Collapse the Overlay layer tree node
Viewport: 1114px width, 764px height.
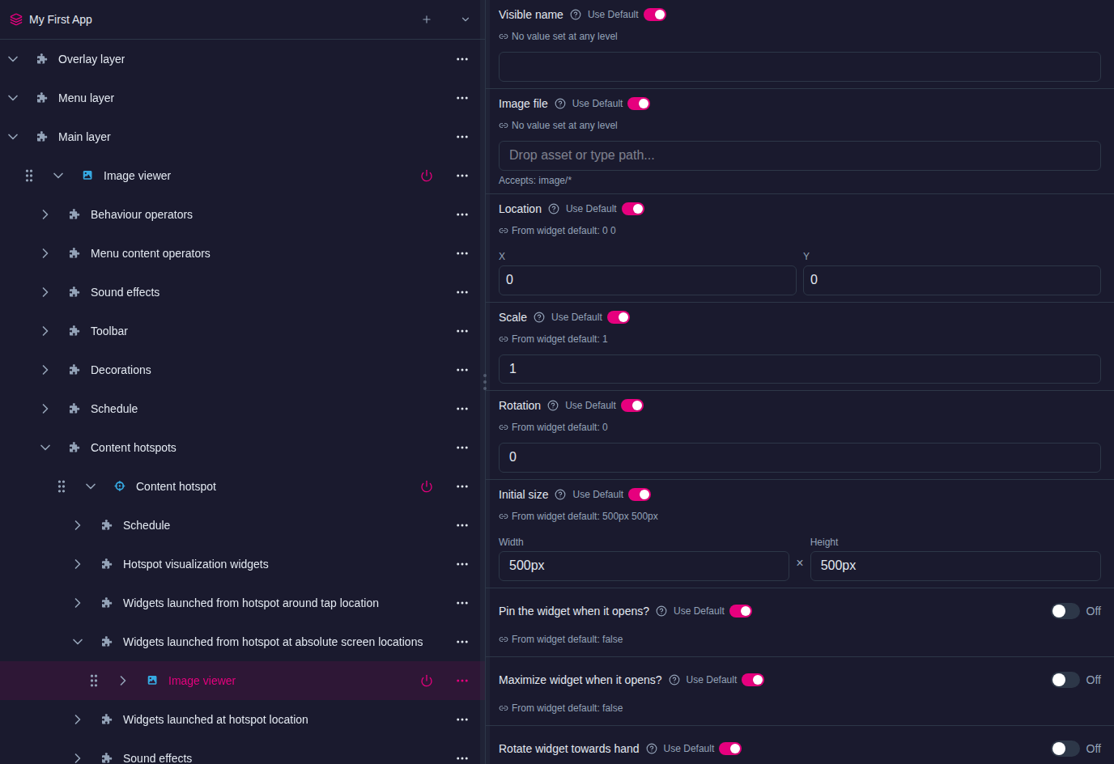coord(13,59)
